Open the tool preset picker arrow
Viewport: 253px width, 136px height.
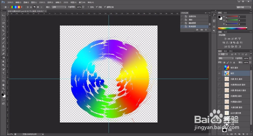click(8, 7)
